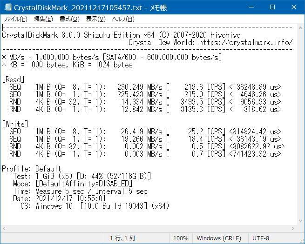Screen dimensions: 305x244
Task: Click the 'Measure 5 sec / Interval 5 sec' line
Action: click(x=91, y=191)
